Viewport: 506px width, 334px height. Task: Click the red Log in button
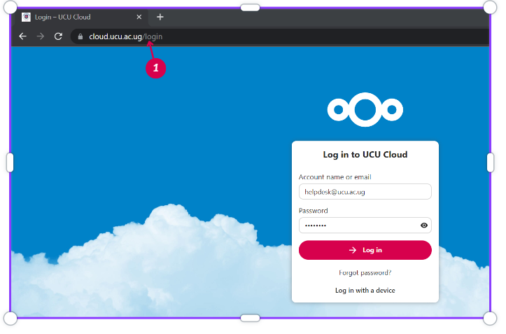(365, 250)
